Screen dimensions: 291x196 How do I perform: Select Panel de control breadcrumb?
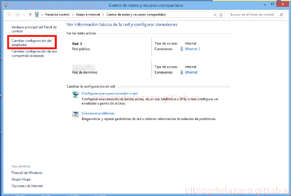[x=57, y=15]
